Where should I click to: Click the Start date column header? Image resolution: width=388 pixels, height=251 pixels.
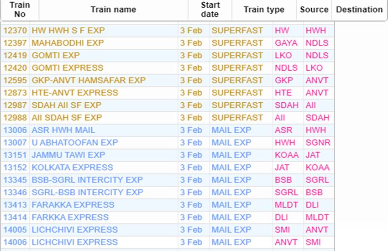pos(210,10)
